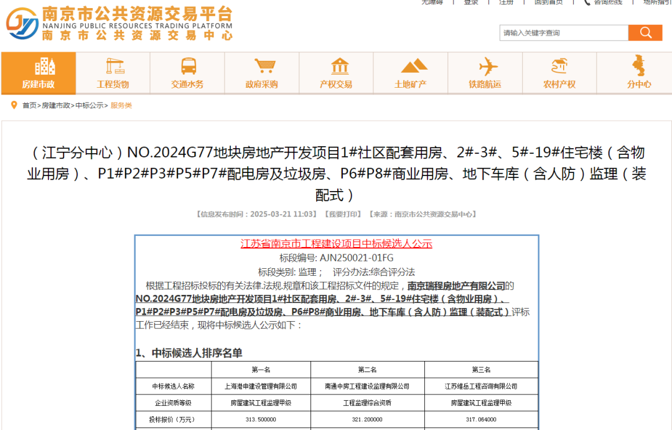The height and width of the screenshot is (430, 672).
Task: Click 服务类 breadcrumb entry
Action: pos(121,105)
